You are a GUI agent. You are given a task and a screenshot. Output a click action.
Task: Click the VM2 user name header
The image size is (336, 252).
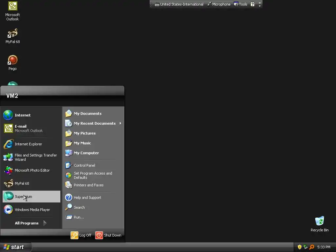click(12, 96)
